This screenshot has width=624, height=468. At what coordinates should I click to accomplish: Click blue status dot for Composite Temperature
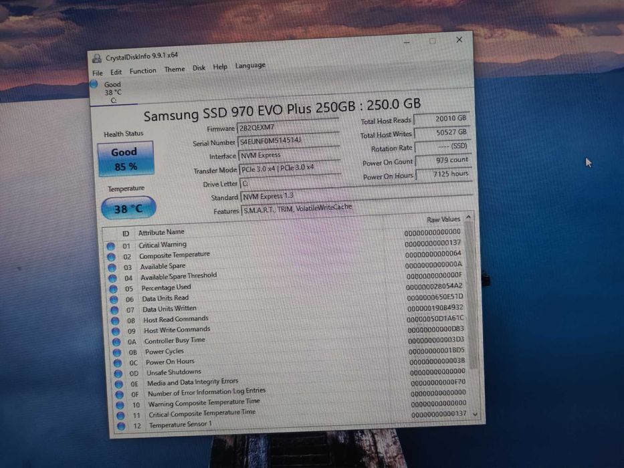pos(112,257)
